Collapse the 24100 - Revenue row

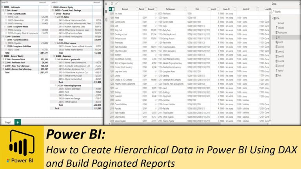point(54,14)
